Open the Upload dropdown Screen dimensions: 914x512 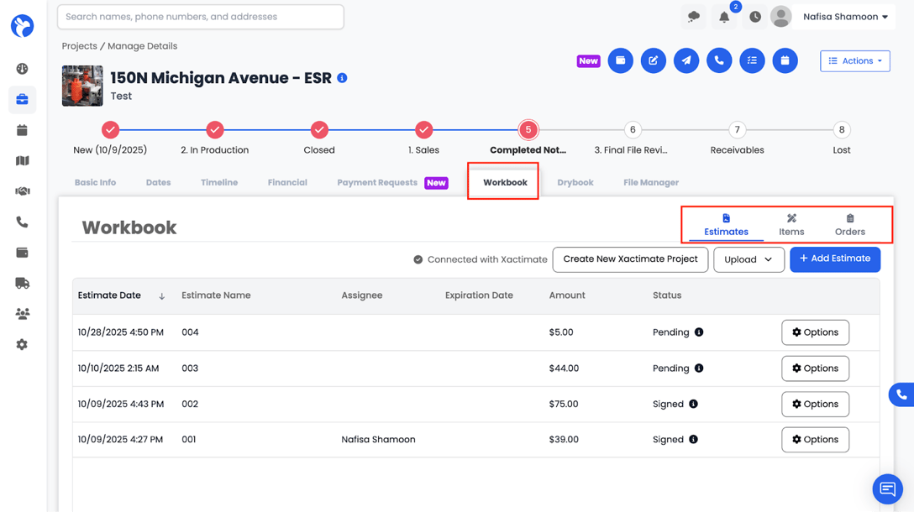[749, 260]
